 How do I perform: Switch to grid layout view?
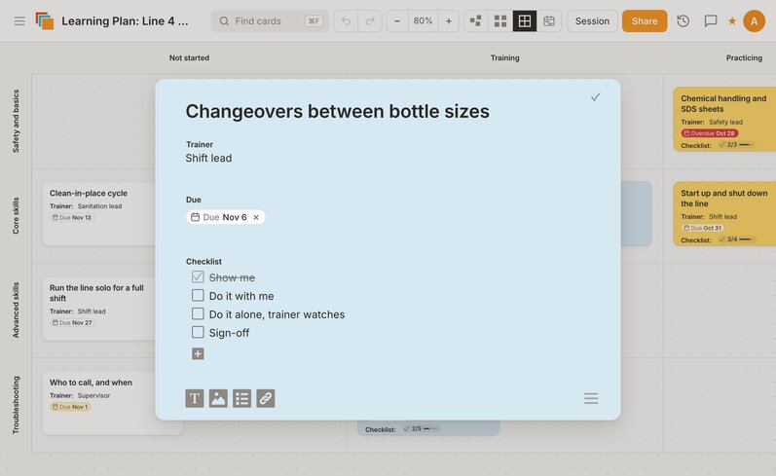(x=500, y=21)
